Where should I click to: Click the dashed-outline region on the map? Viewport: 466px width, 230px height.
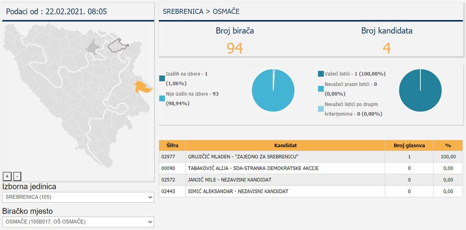(118, 46)
